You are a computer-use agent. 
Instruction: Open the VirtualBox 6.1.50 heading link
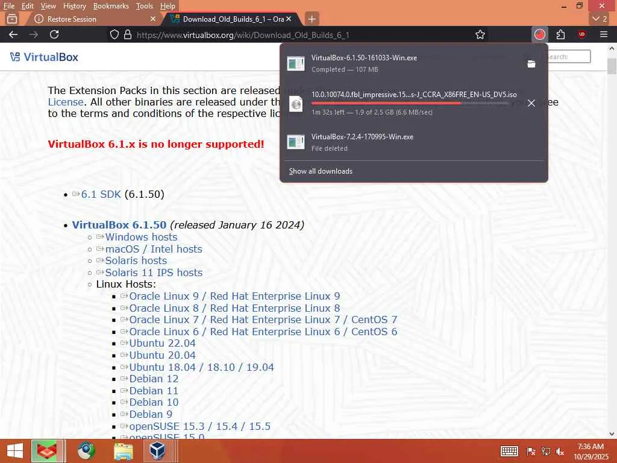tap(119, 225)
